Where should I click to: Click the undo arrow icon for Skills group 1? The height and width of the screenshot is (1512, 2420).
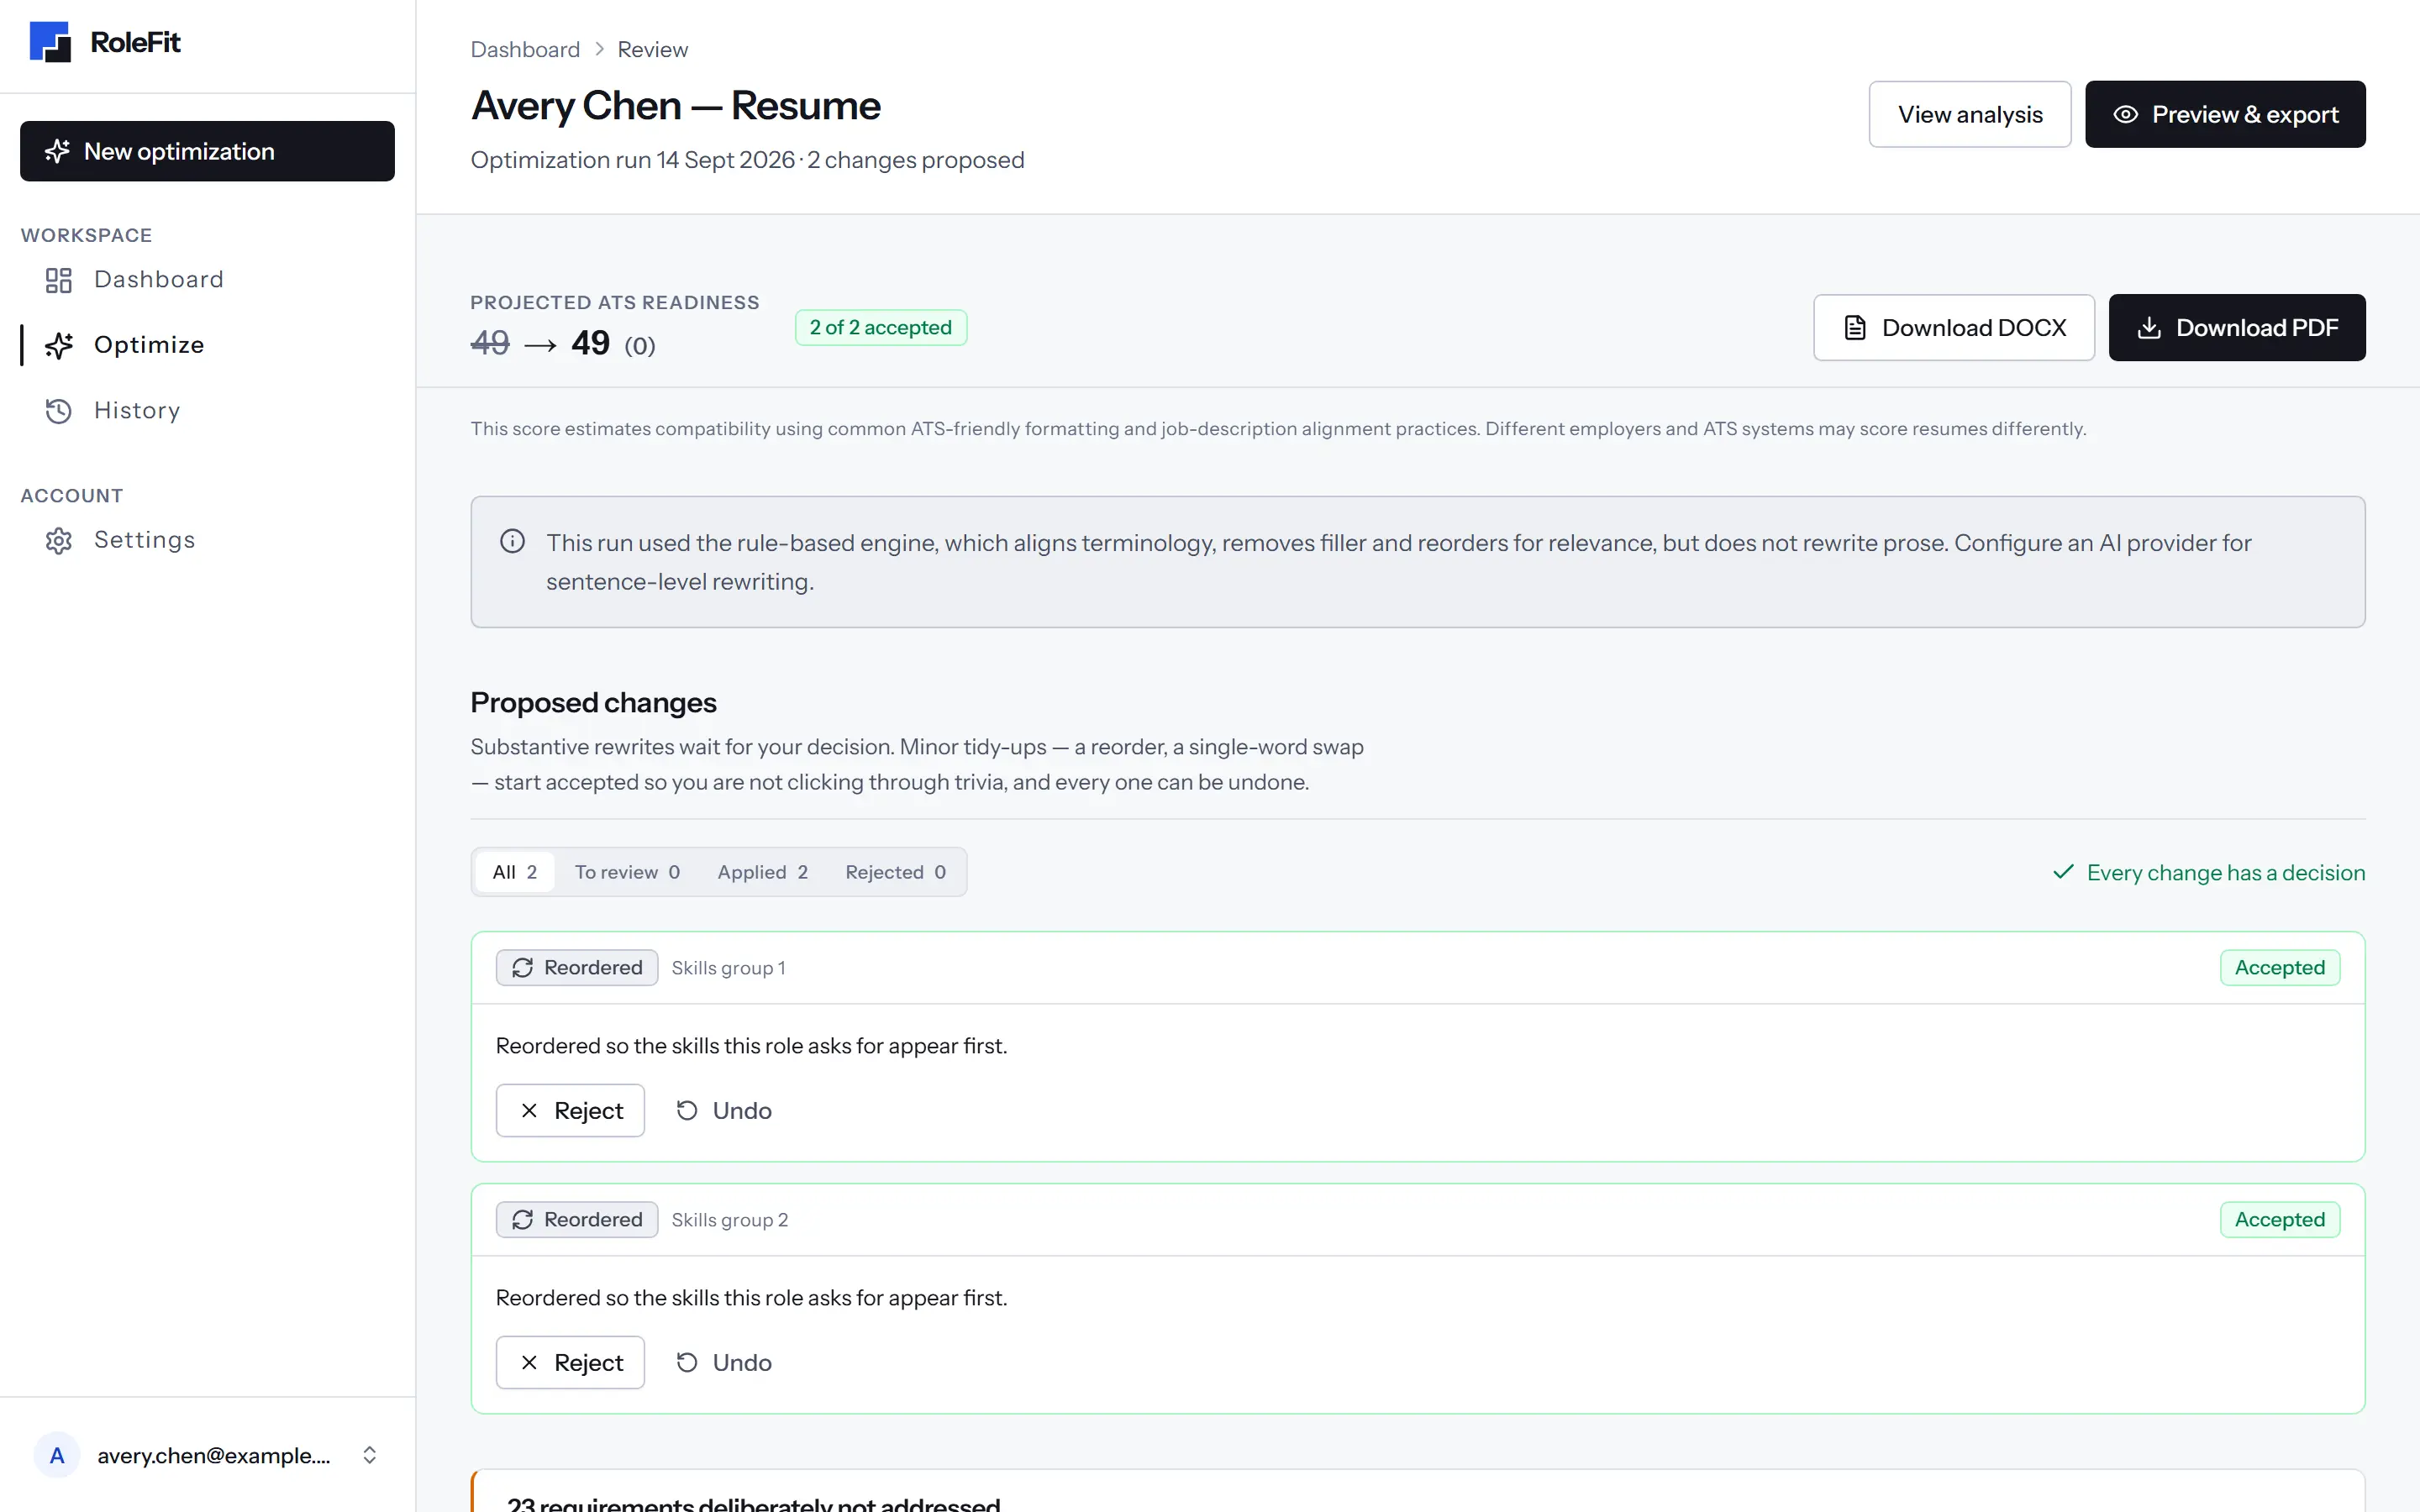pos(686,1110)
